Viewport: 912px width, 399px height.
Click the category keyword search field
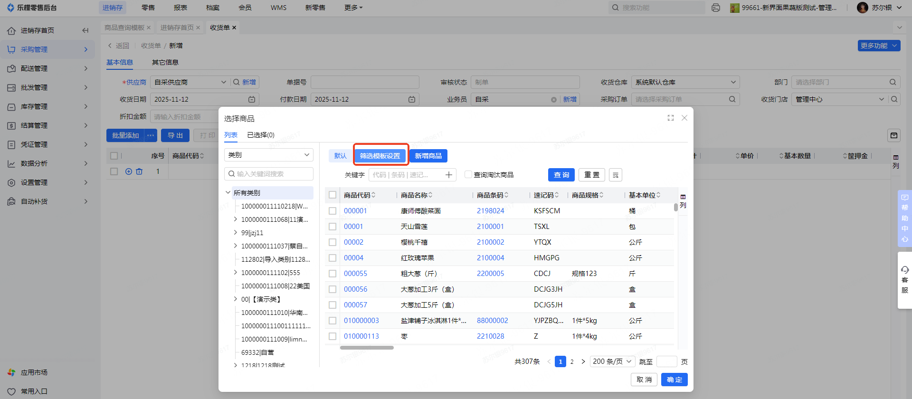tap(269, 174)
